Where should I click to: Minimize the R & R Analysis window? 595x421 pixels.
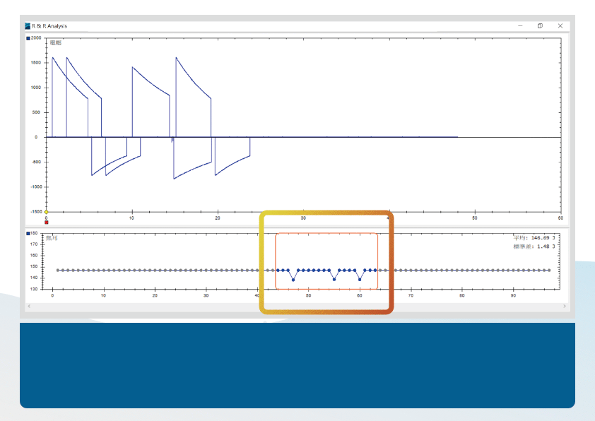pos(520,26)
